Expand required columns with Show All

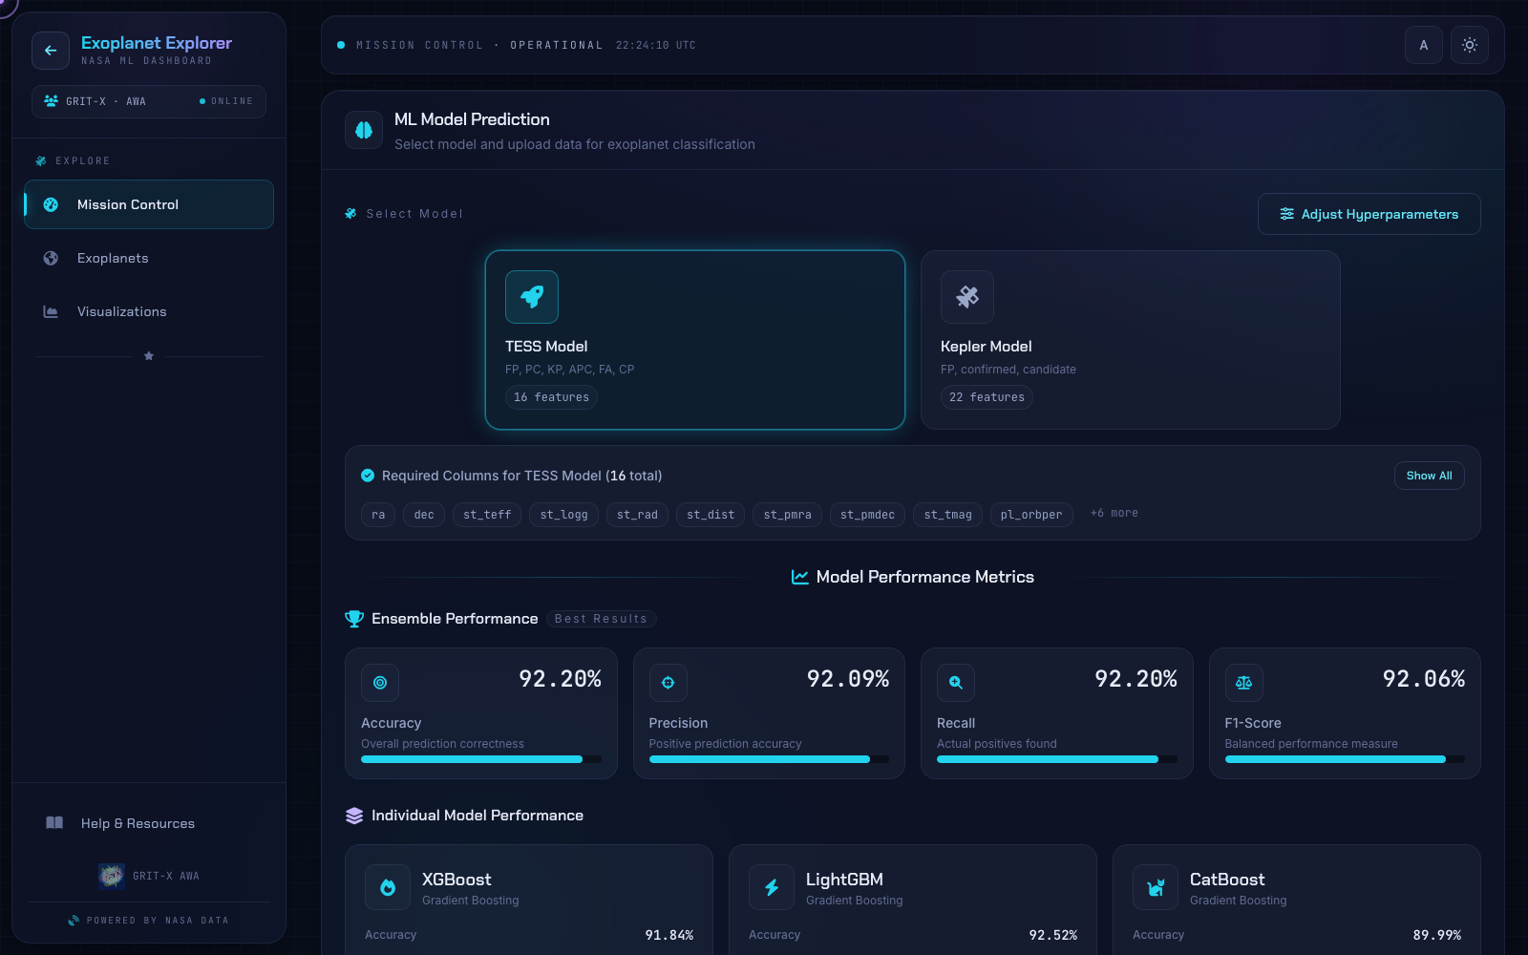click(1429, 476)
